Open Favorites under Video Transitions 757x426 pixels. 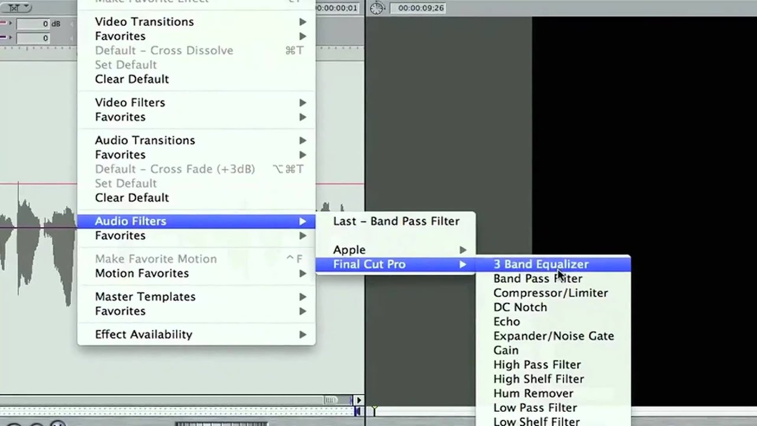coord(196,36)
